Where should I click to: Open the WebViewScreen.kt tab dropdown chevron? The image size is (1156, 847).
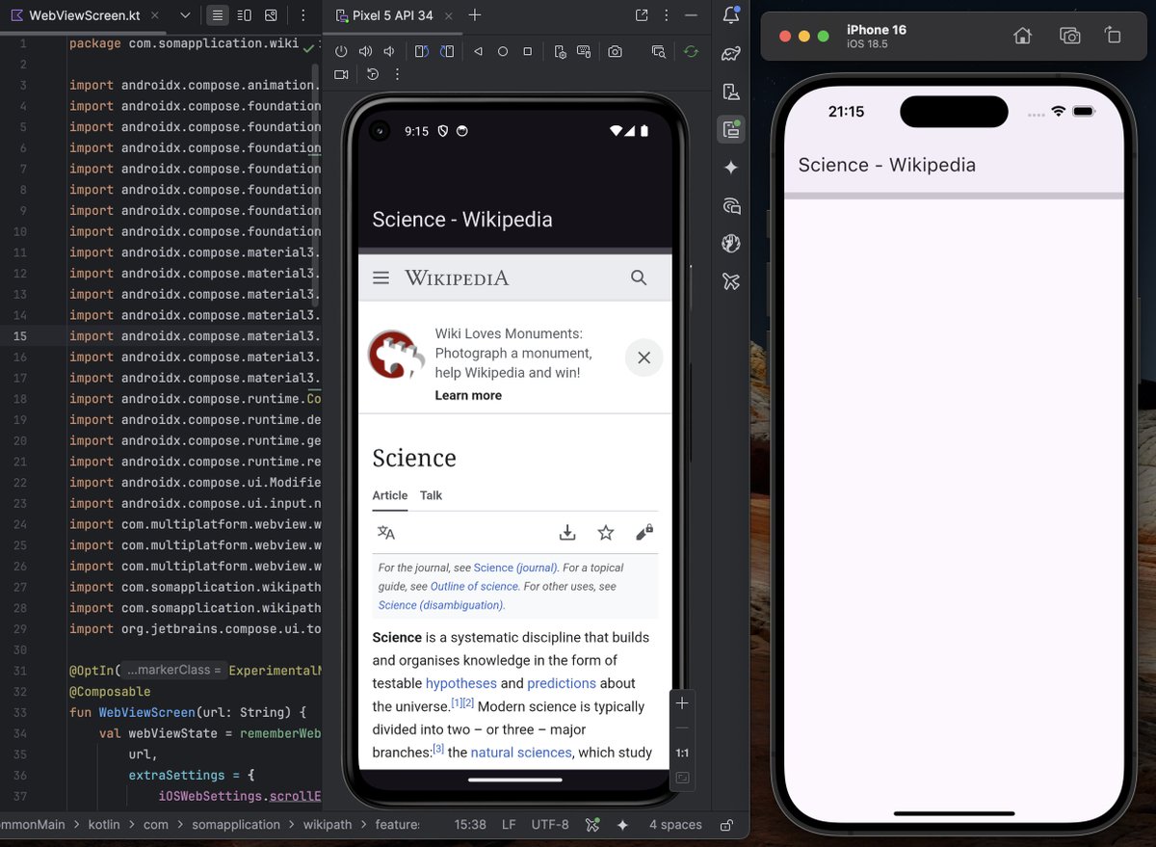[184, 15]
